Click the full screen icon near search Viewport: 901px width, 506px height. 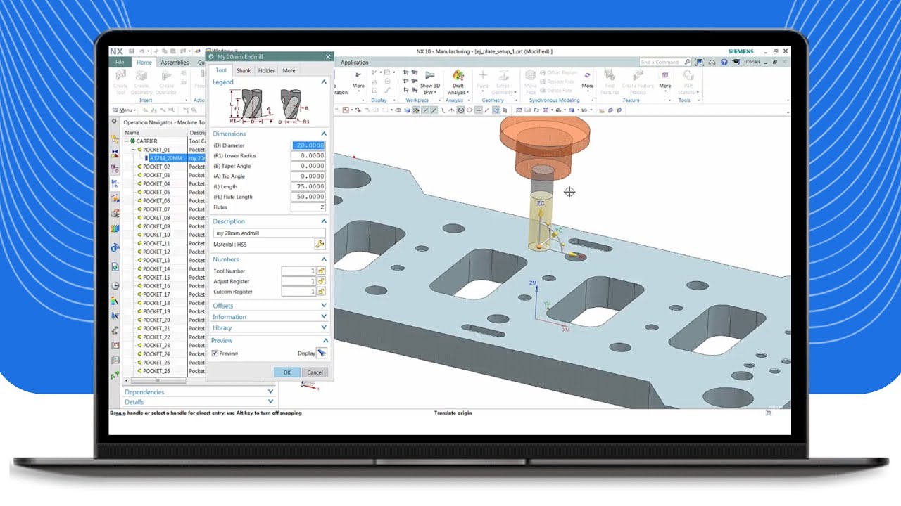(x=699, y=62)
